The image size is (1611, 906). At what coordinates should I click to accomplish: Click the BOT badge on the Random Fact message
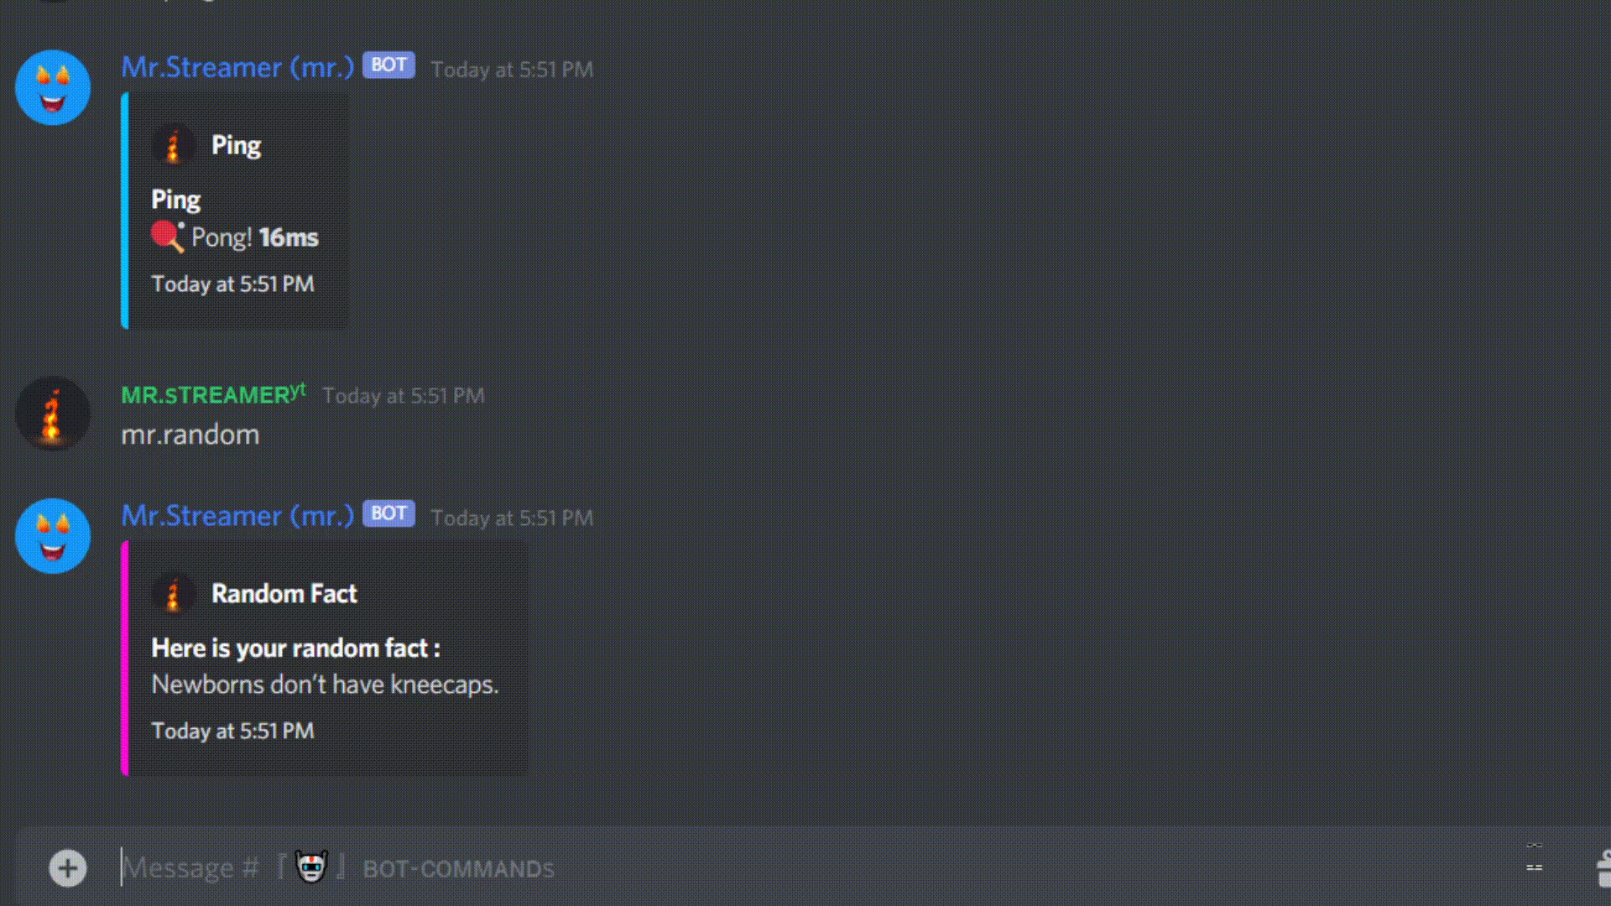pyautogui.click(x=388, y=513)
